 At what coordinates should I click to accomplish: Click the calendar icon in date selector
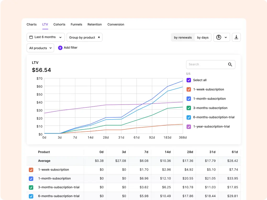point(31,37)
